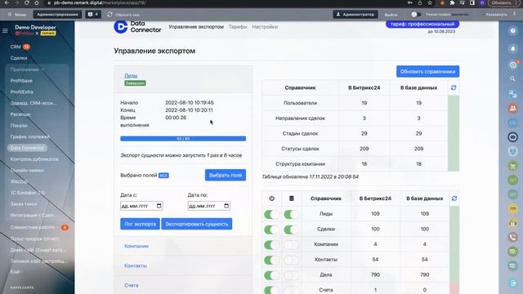Collapse the Приложения sidebar section

(x=27, y=69)
